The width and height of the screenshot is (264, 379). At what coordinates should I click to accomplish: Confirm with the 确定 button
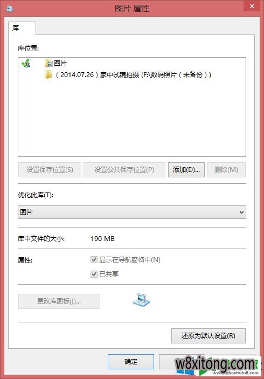click(131, 362)
